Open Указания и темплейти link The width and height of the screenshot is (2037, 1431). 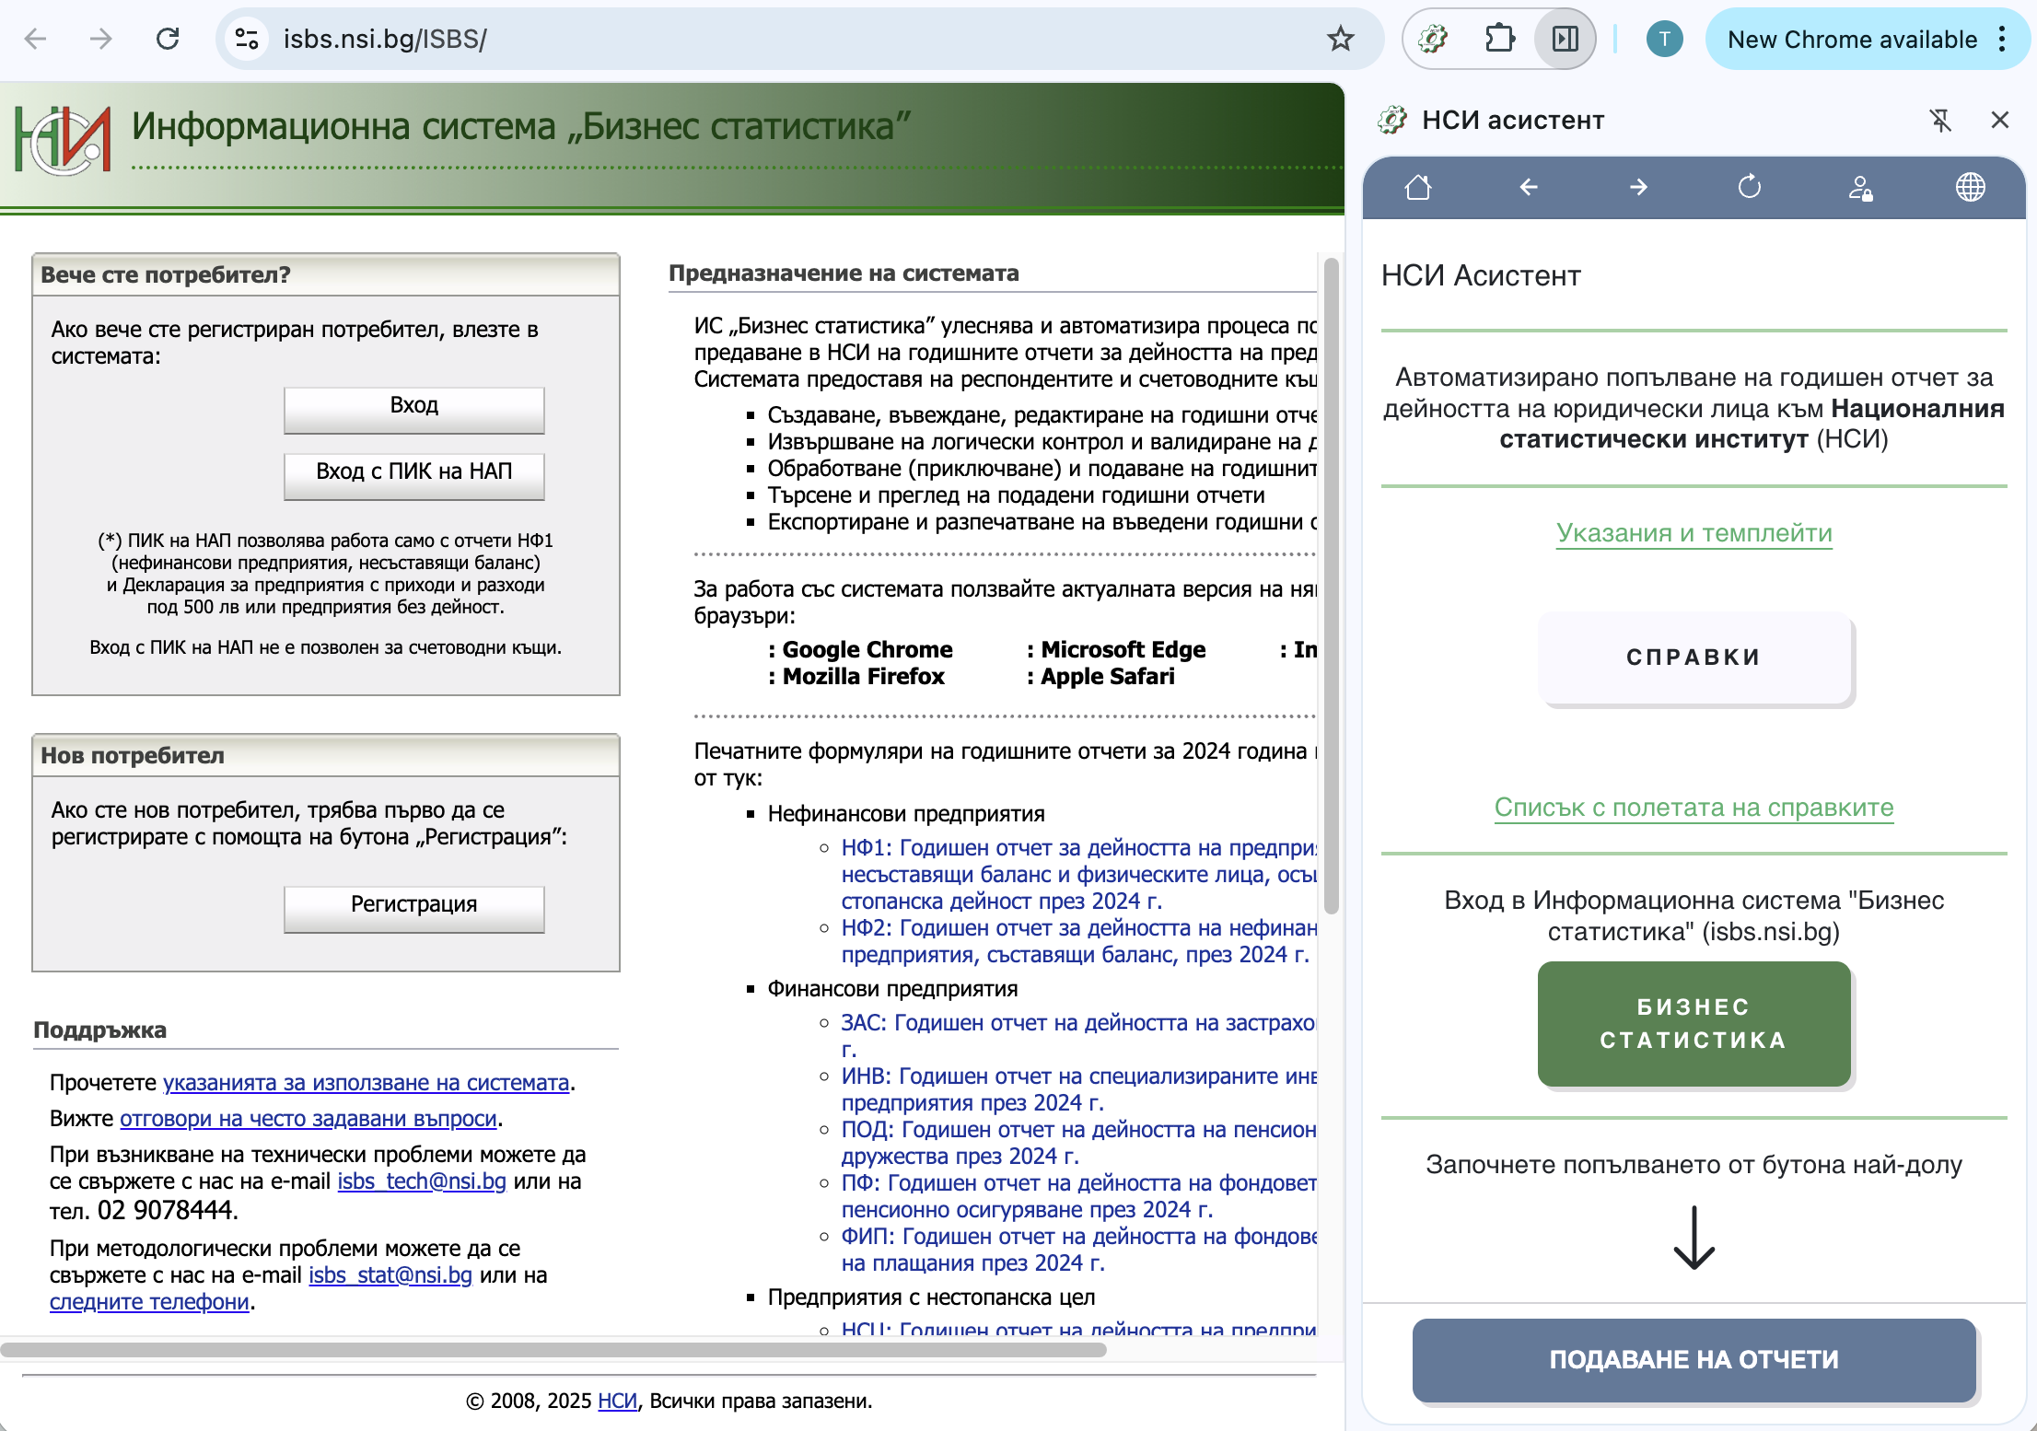[x=1694, y=533]
